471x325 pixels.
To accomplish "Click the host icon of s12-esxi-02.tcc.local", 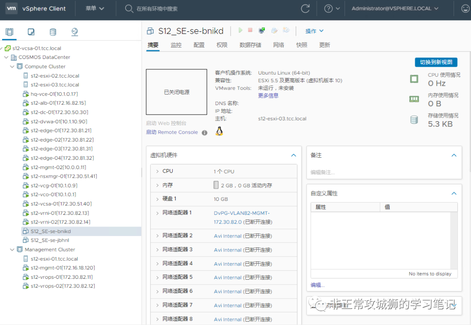I will click(x=26, y=76).
